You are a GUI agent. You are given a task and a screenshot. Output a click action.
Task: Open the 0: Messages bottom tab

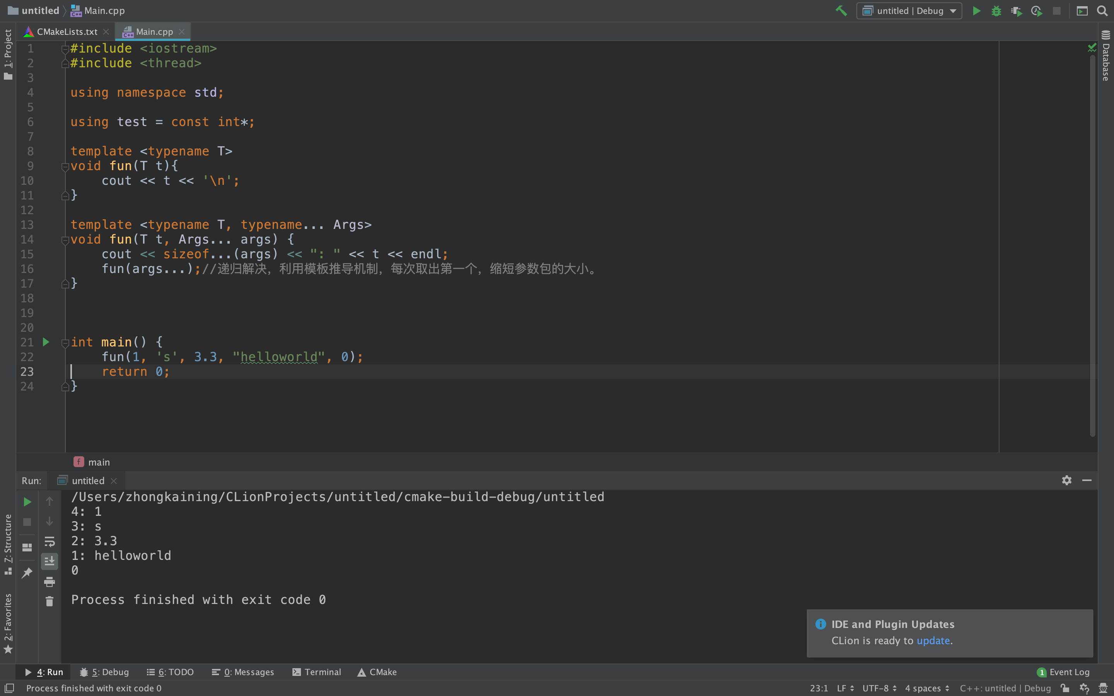coord(243,672)
